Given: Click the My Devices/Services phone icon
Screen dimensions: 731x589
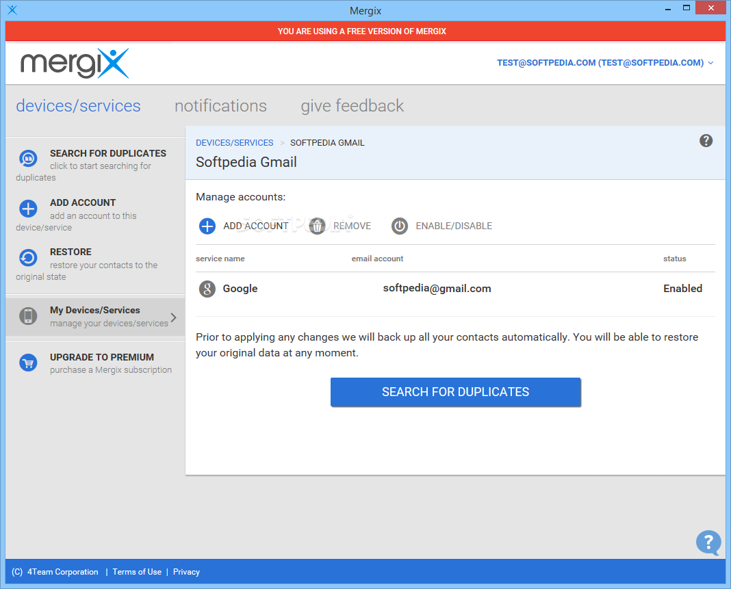Looking at the screenshot, I should pos(28,316).
